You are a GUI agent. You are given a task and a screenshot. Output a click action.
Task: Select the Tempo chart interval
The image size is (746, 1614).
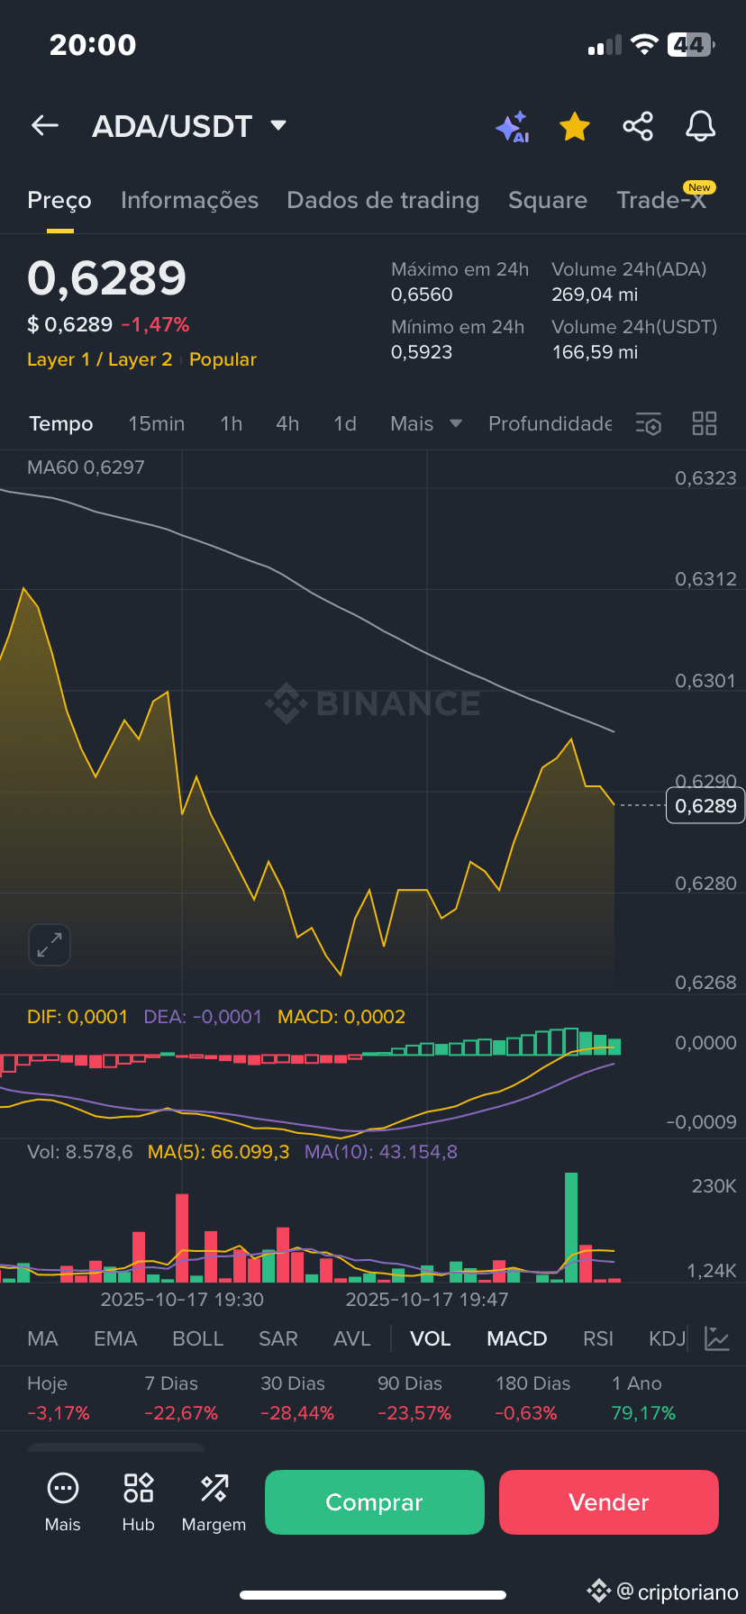(x=61, y=423)
